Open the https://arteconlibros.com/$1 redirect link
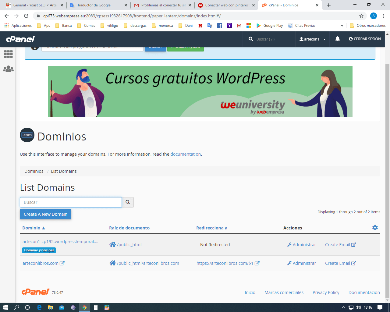Viewport: 390px width, 312px height. (228, 263)
